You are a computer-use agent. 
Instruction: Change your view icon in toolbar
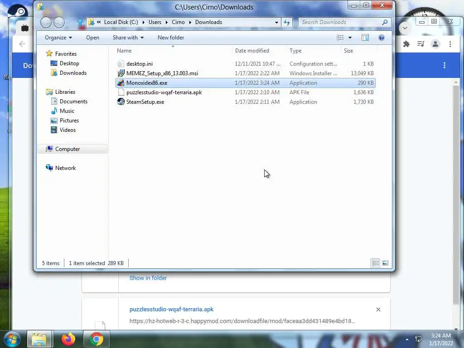(340, 38)
